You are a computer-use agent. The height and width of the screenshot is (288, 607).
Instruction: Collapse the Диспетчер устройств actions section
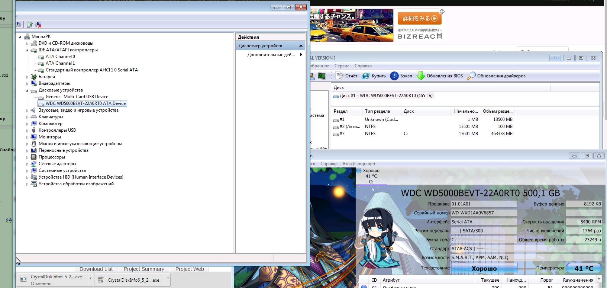coord(301,46)
